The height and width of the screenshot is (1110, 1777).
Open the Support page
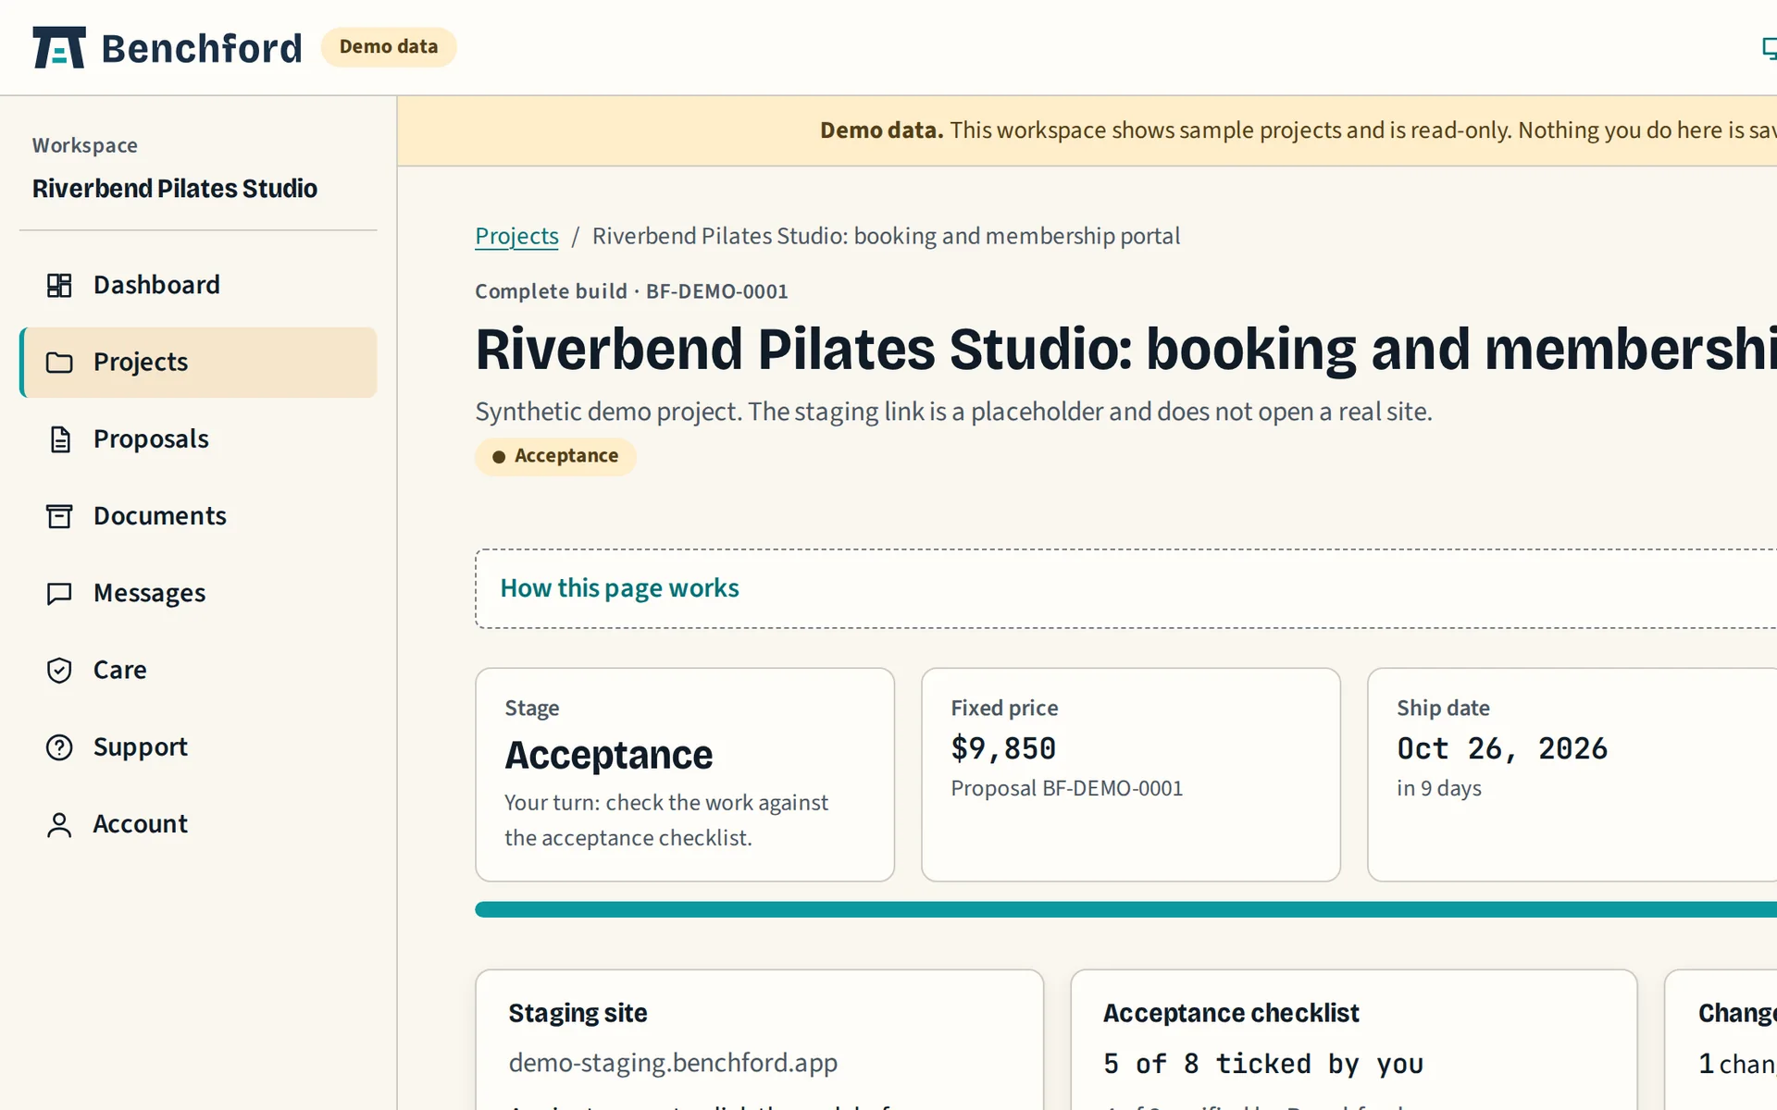tap(198, 746)
